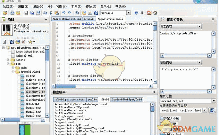Open the 替换内容 dropdown arrow
The height and width of the screenshot is (135, 219).
(199, 62)
